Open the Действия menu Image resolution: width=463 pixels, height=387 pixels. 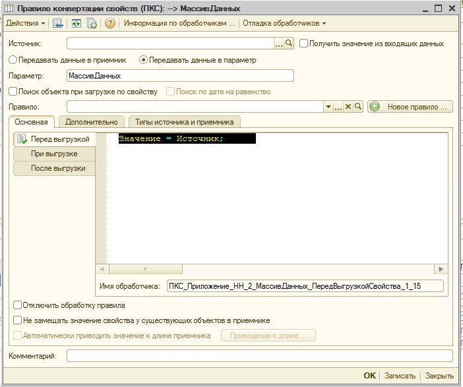(26, 23)
